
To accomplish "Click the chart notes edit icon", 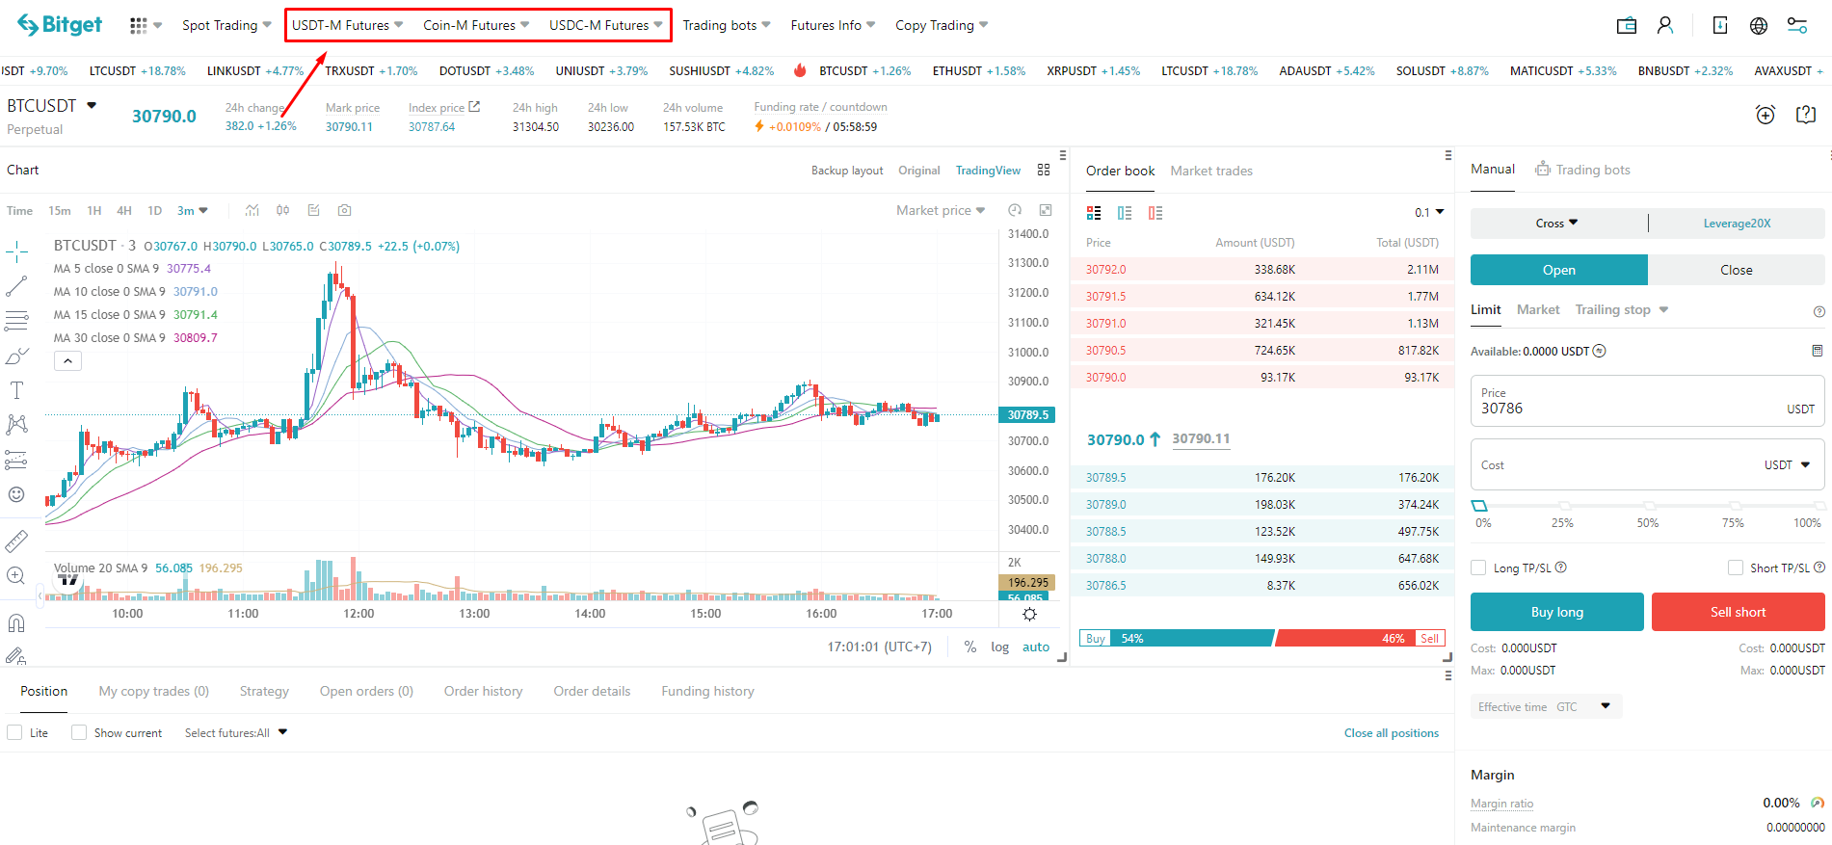I will (313, 210).
